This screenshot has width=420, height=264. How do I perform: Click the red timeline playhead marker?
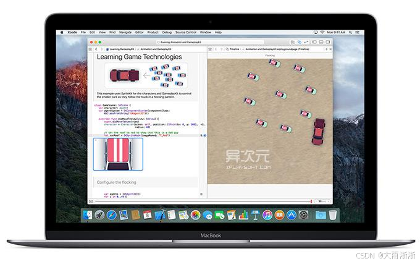(311, 201)
